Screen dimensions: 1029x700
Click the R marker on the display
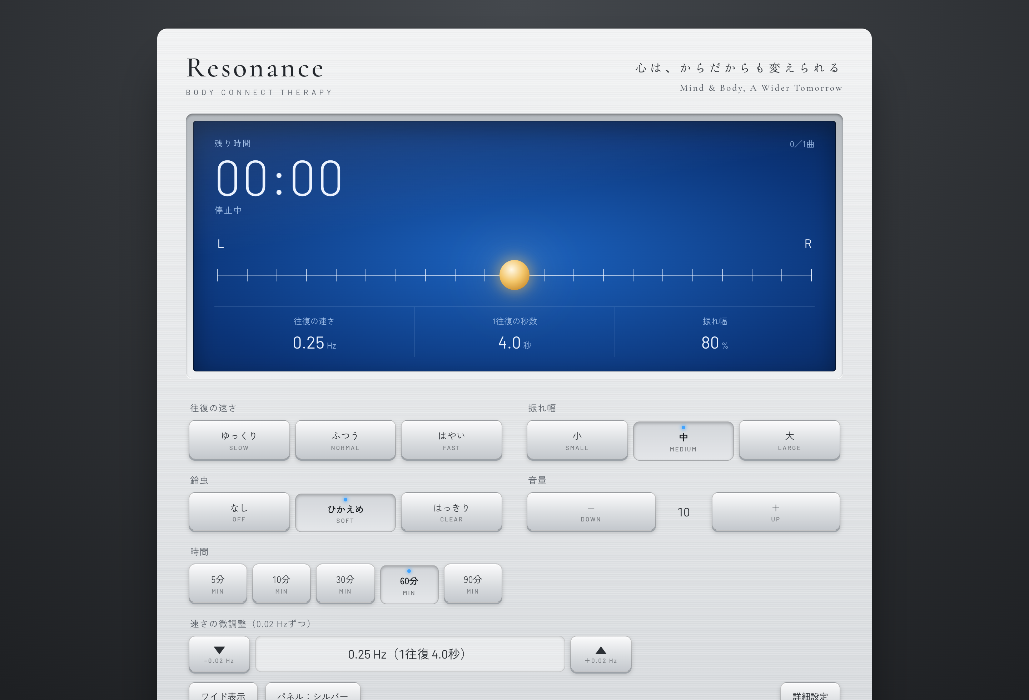(x=808, y=244)
